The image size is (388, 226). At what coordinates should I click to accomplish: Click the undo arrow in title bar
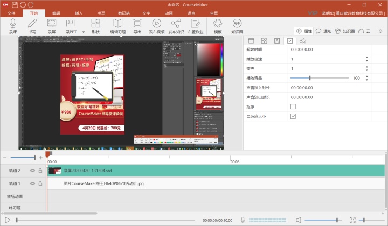click(x=23, y=4)
